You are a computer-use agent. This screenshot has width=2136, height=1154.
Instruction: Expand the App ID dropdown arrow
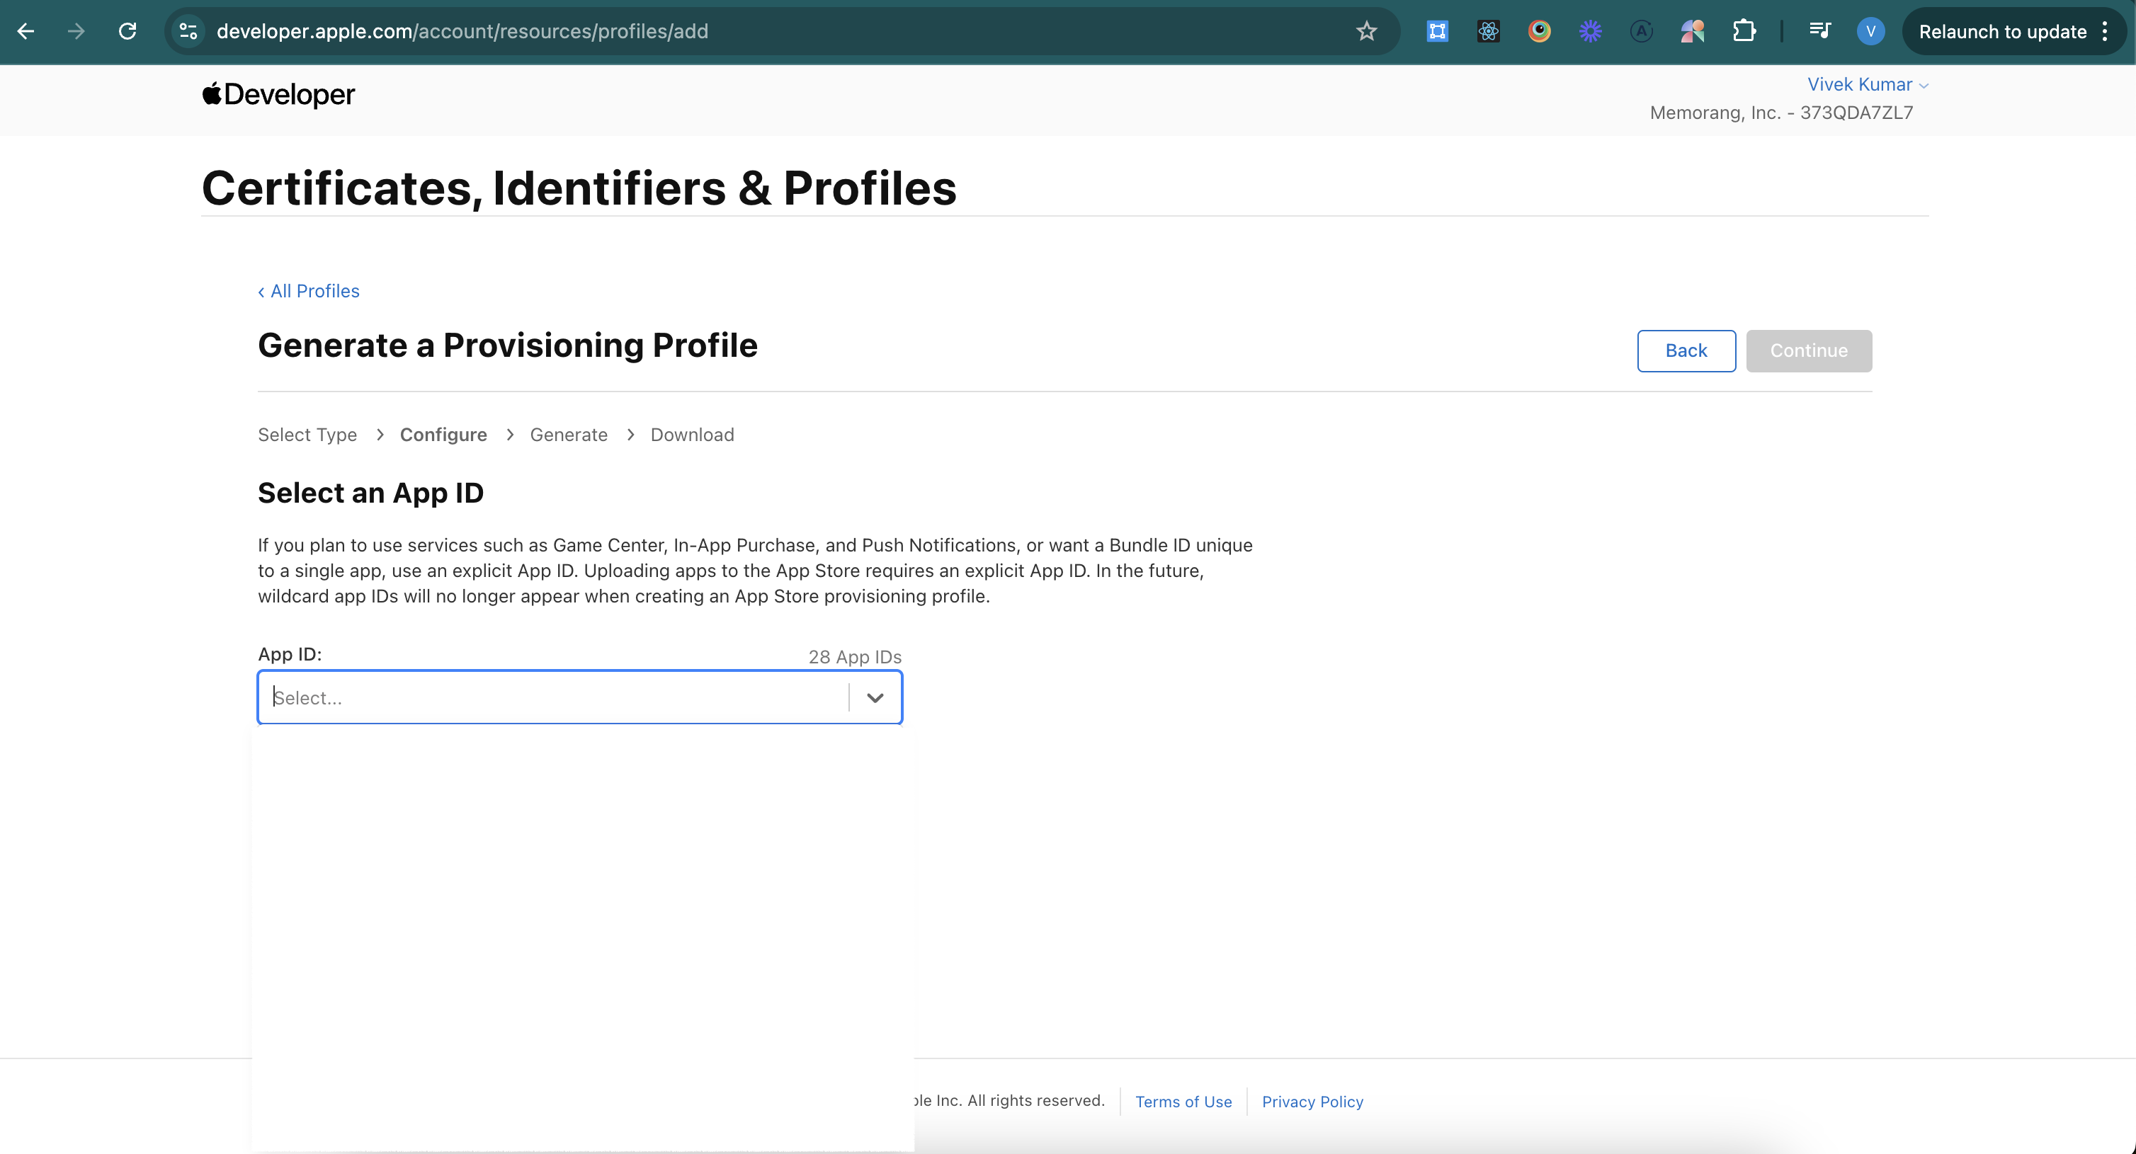pyautogui.click(x=875, y=698)
